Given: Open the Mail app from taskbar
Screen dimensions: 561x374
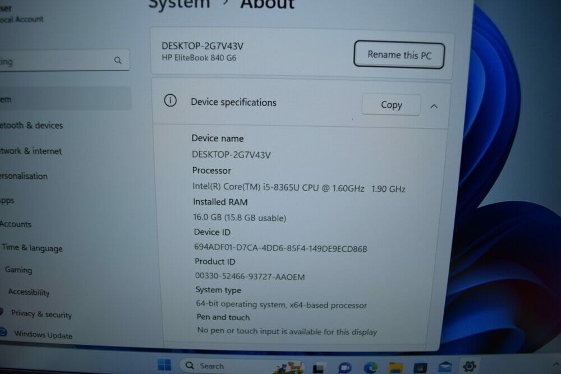Looking at the screenshot, I should (445, 367).
